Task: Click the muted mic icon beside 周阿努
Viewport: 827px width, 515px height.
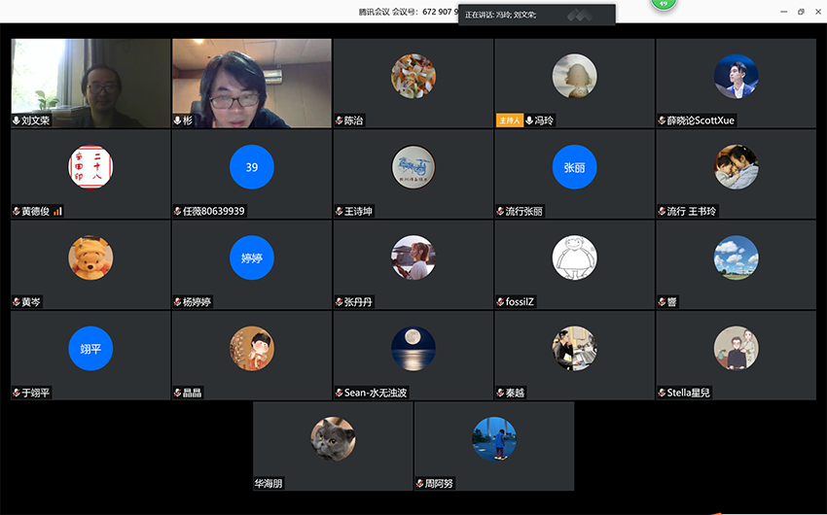Action: click(x=419, y=483)
